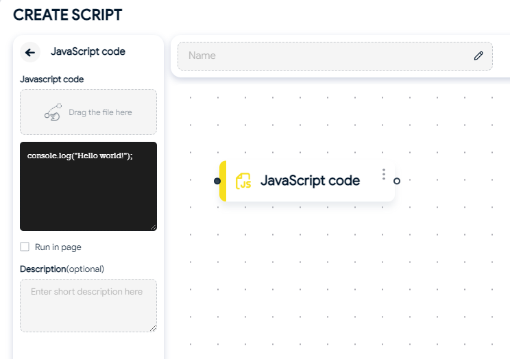Click the yellow JS file icon on node
Viewport: 510px width, 359px height.
[243, 181]
